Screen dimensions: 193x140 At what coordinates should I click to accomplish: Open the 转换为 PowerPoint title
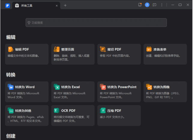[x=122, y=87]
